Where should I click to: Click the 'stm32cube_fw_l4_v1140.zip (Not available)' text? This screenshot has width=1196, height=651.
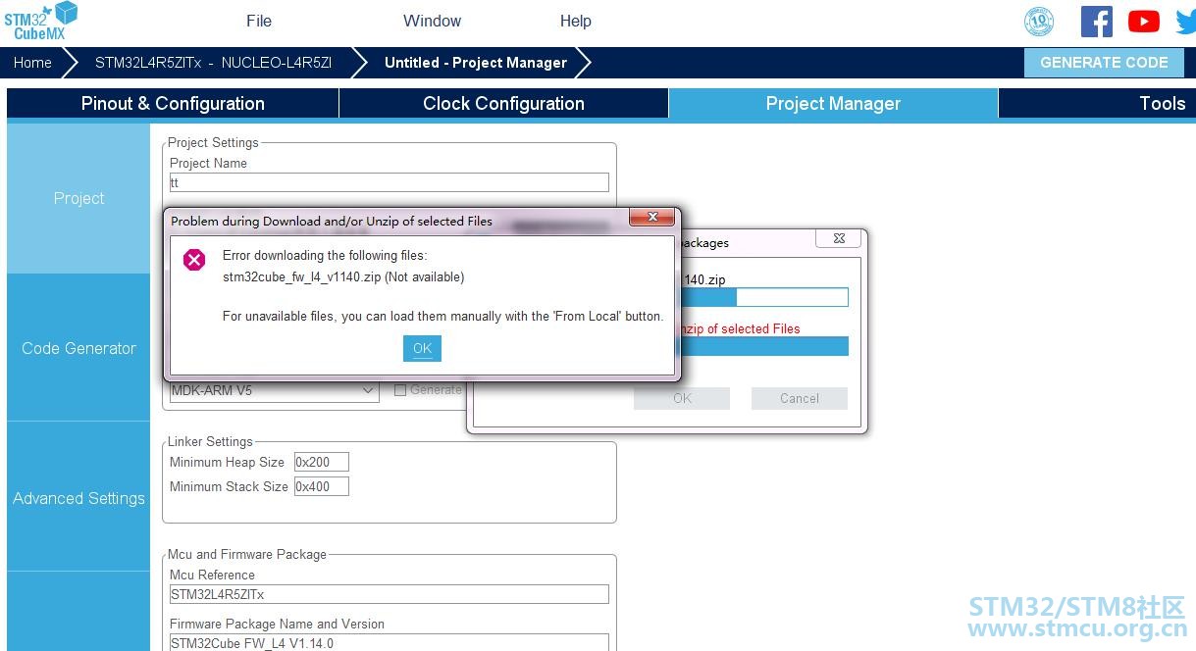(x=343, y=276)
